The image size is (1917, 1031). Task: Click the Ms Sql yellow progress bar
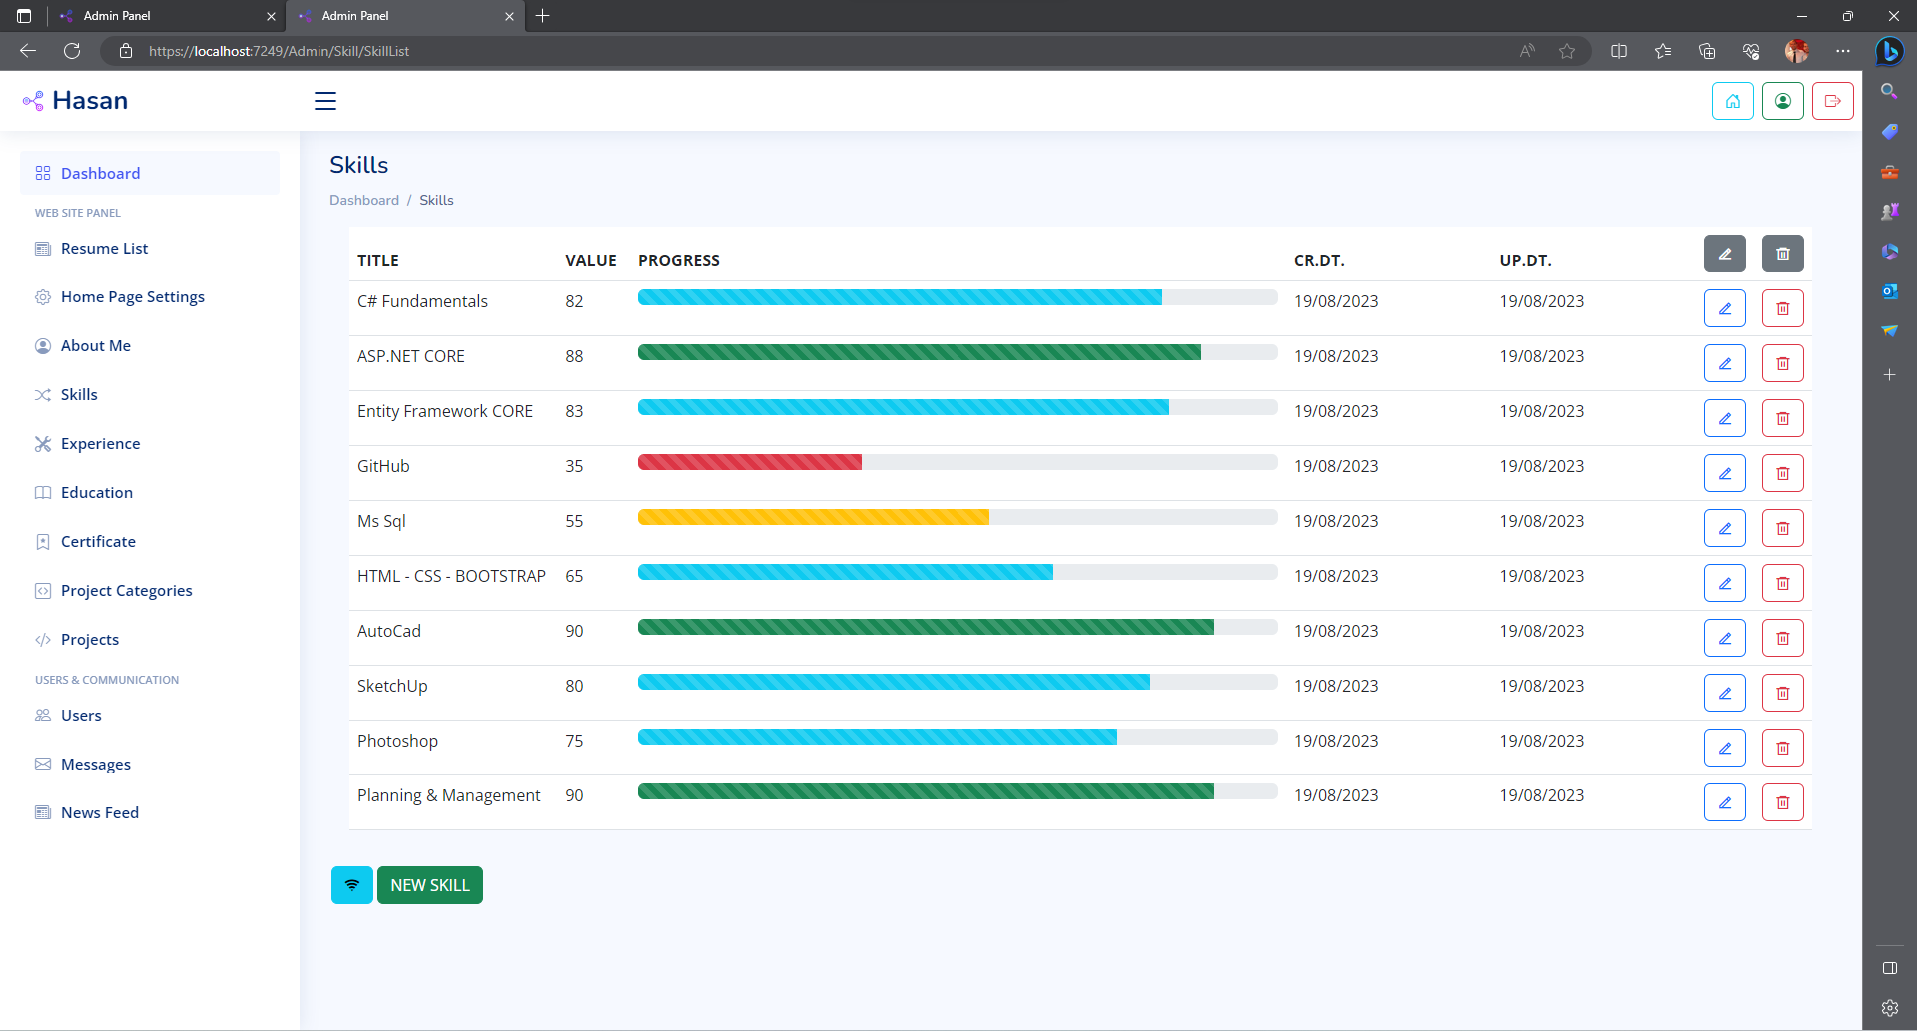click(814, 517)
